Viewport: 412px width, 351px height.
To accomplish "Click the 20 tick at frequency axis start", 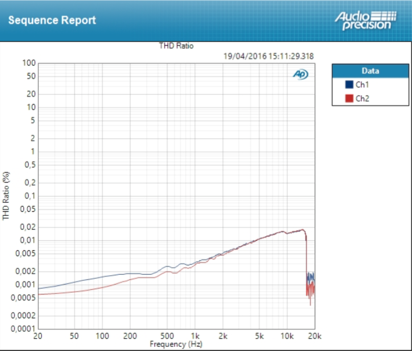I will point(38,336).
